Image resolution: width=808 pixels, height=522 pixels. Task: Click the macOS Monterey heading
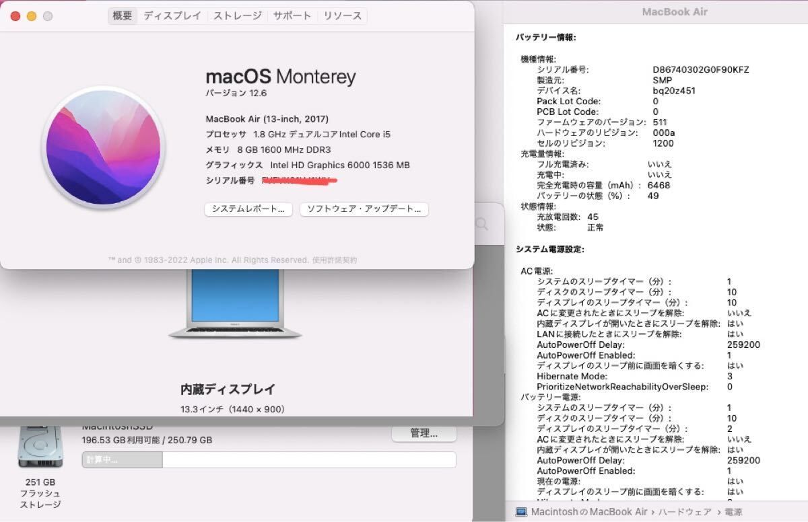[281, 77]
